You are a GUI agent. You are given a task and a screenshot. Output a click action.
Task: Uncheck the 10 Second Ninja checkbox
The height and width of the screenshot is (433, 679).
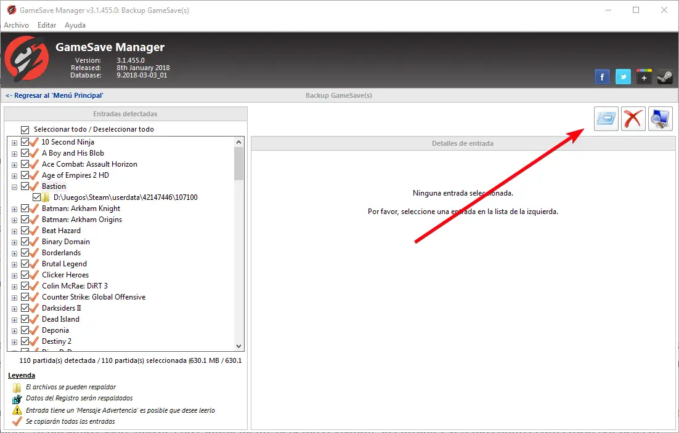[x=25, y=141]
